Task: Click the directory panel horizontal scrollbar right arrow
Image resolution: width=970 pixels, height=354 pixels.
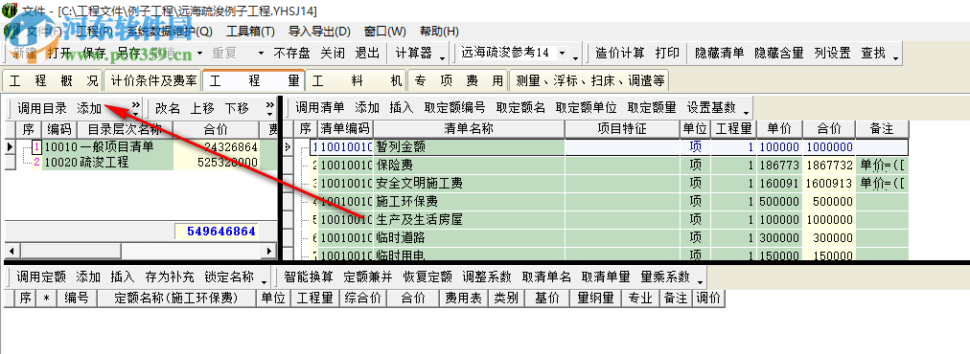Action: (268, 251)
